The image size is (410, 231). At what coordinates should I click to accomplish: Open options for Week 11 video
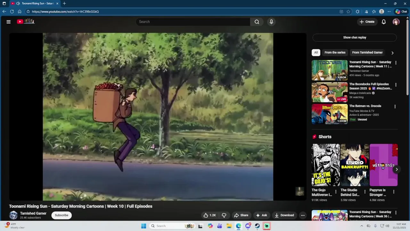tap(396, 63)
